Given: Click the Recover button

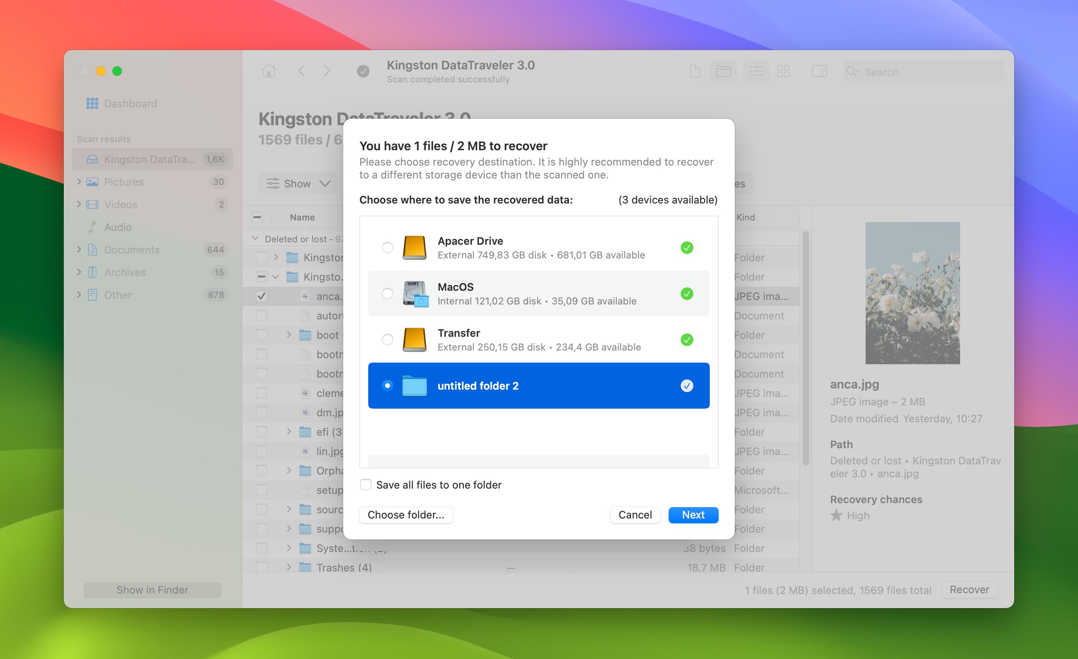Looking at the screenshot, I should pyautogui.click(x=969, y=590).
